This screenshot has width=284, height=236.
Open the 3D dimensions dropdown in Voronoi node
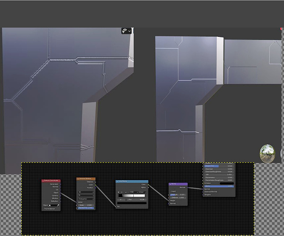86,192
